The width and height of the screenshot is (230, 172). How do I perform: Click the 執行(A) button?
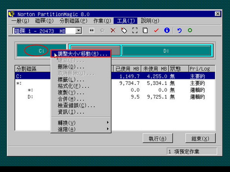click(x=158, y=139)
